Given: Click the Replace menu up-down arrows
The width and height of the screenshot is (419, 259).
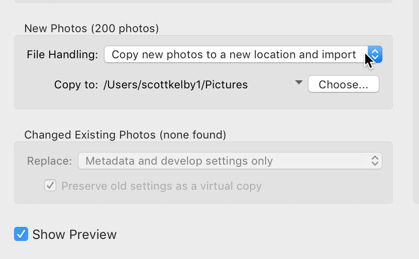Looking at the screenshot, I should [375, 161].
